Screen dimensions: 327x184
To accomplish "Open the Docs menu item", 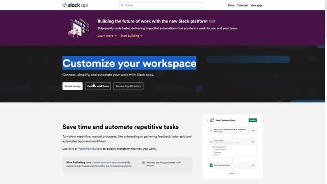I will [x=231, y=6].
